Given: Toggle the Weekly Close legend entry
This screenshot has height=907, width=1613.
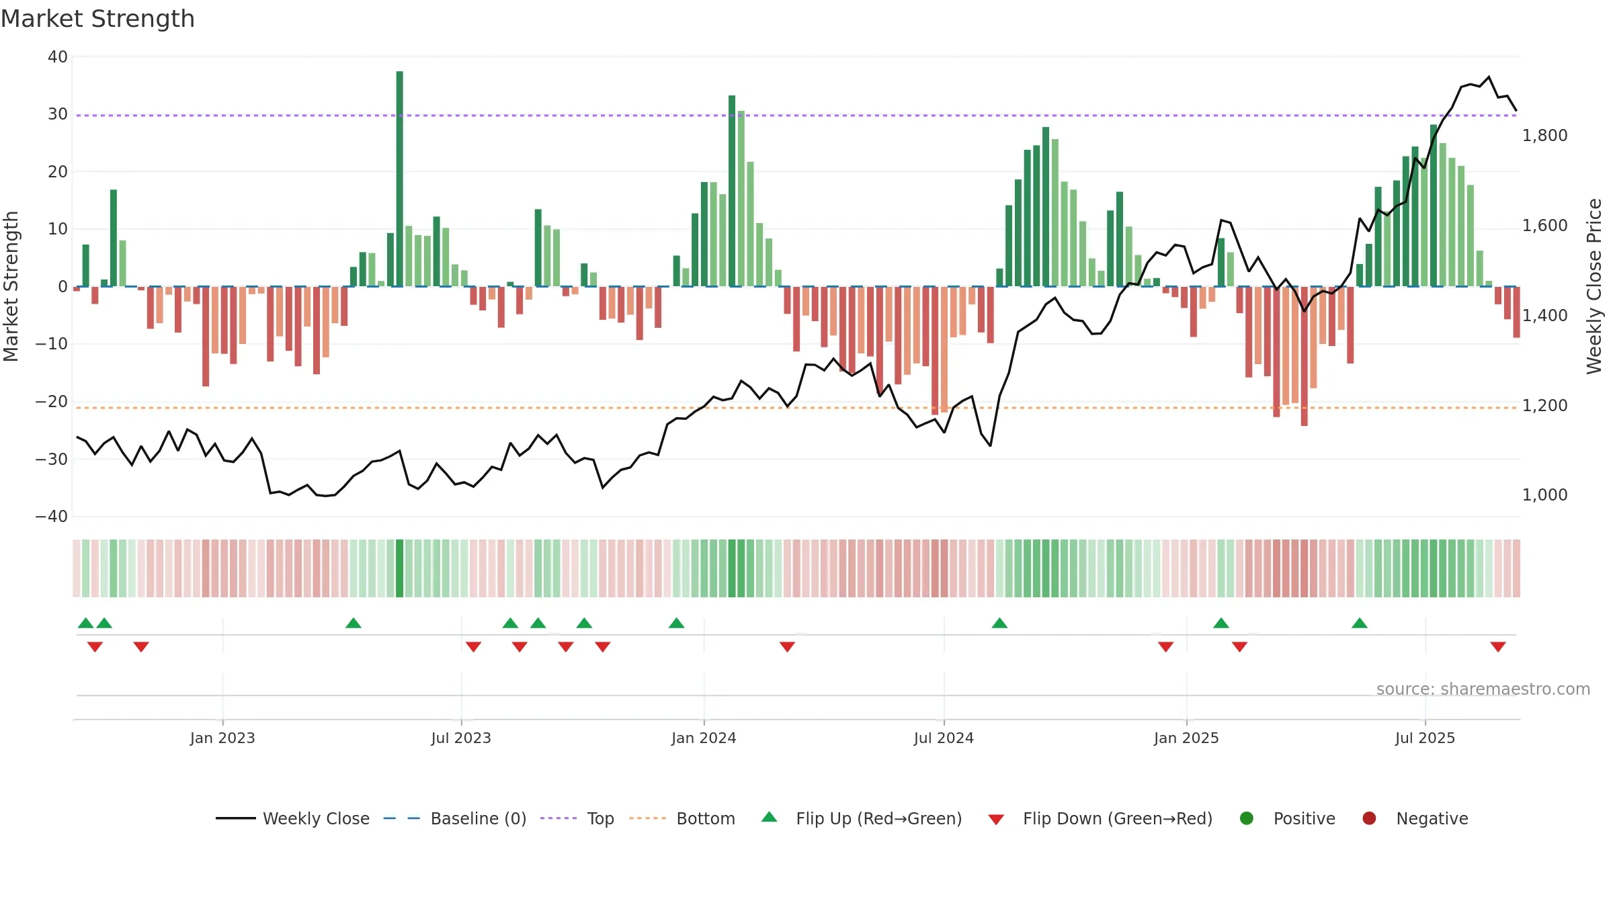Looking at the screenshot, I should point(292,818).
